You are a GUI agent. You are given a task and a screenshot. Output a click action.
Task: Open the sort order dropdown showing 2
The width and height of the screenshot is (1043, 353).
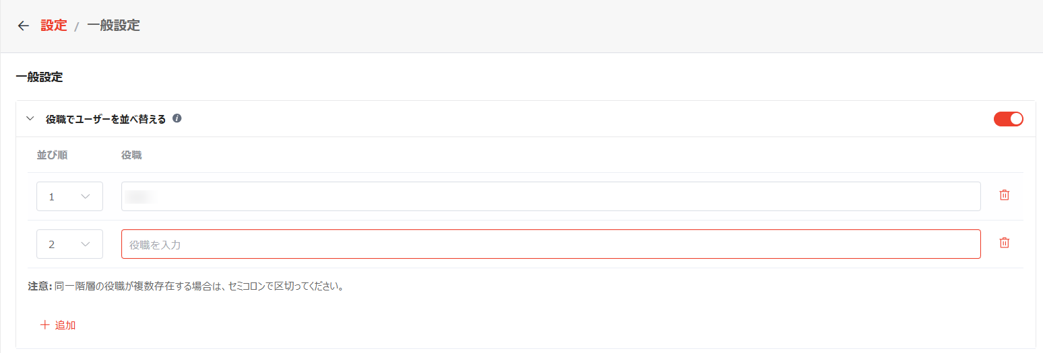click(x=69, y=244)
